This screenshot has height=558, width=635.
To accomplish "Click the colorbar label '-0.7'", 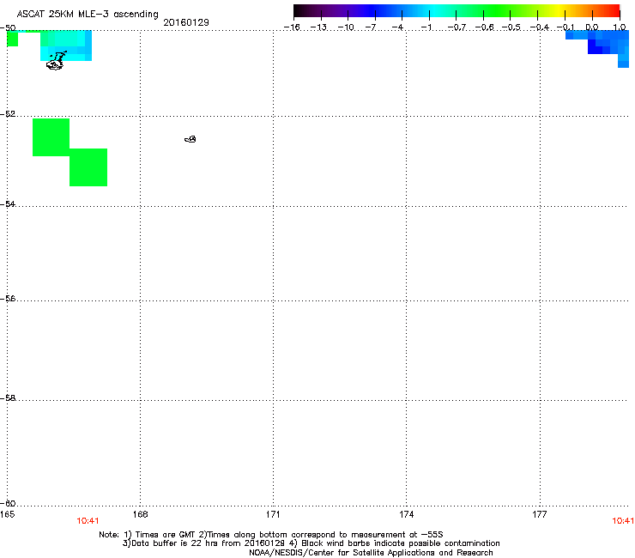I will coord(457,27).
